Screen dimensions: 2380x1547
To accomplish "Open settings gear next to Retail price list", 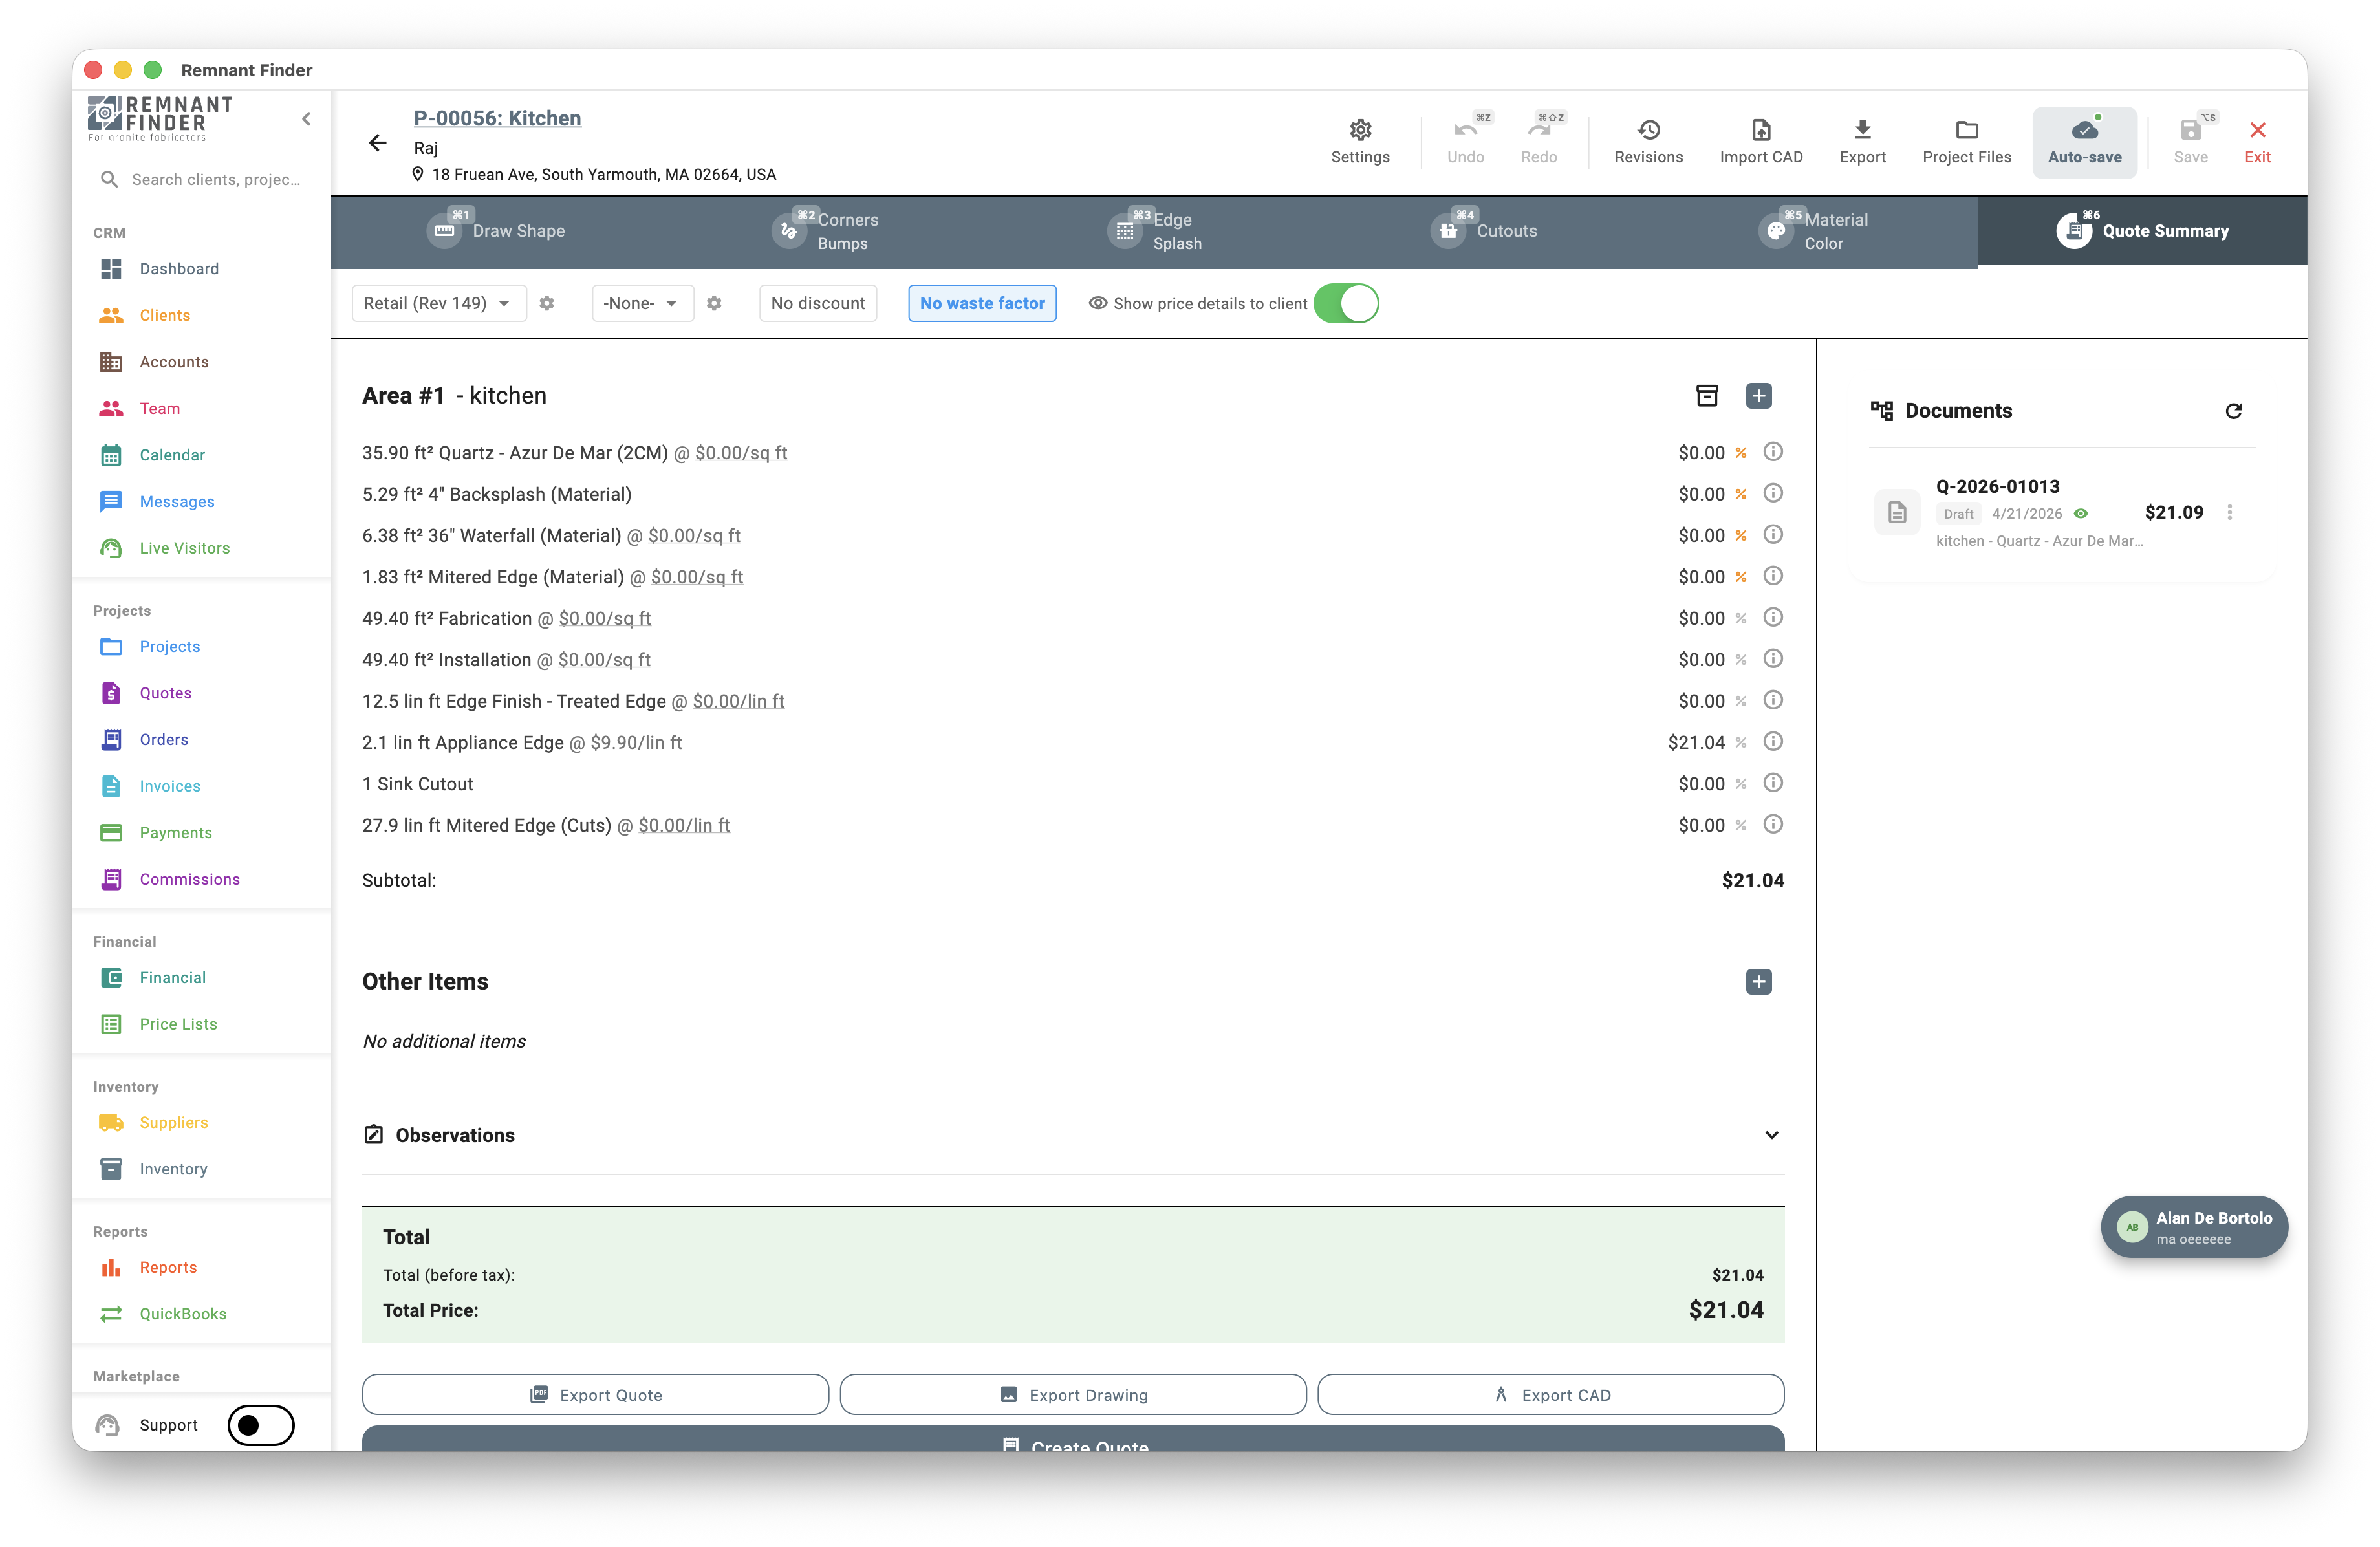I will tap(547, 303).
